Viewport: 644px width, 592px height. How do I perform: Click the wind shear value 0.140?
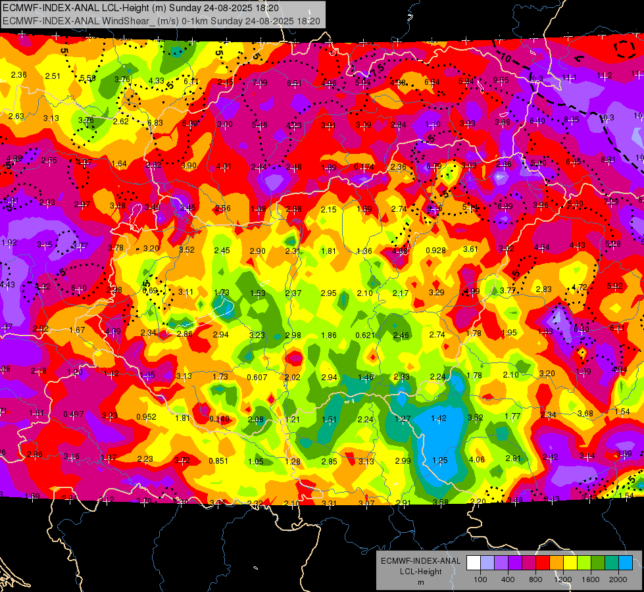[219, 419]
